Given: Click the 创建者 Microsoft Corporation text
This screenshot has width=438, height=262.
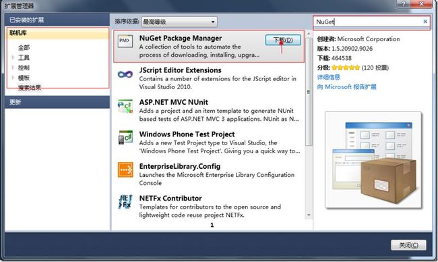Looking at the screenshot, I should click(x=358, y=39).
